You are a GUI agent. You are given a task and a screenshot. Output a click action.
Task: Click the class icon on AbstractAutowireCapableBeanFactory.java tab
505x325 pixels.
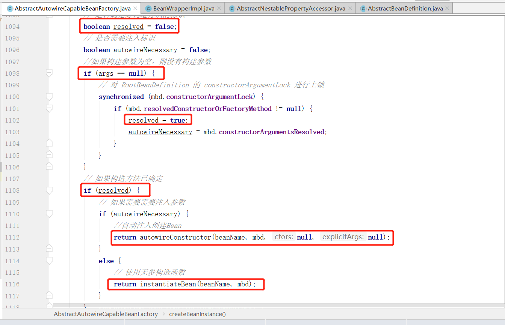click(10, 8)
